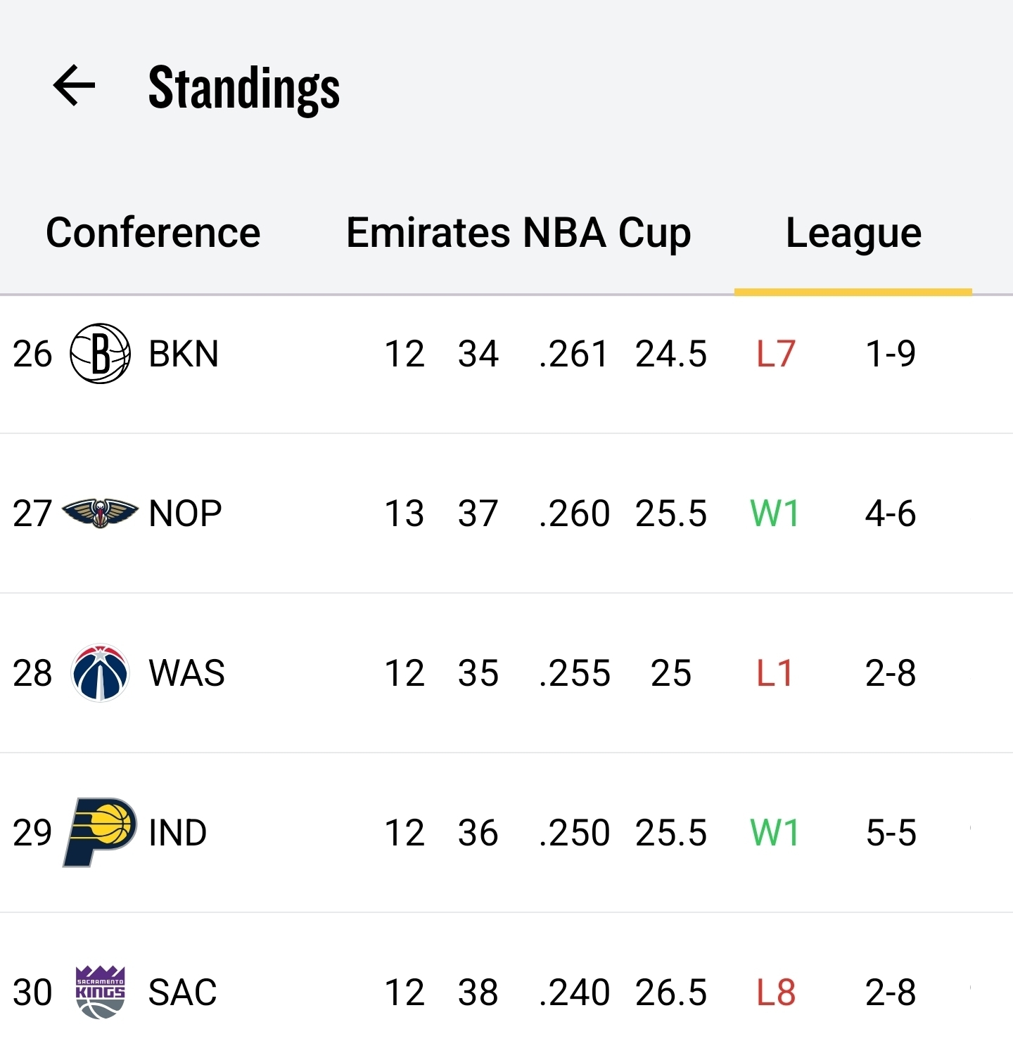Tap the SAC team name
This screenshot has width=1013, height=1060.
[x=182, y=992]
